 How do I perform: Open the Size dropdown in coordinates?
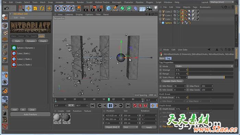(130, 127)
